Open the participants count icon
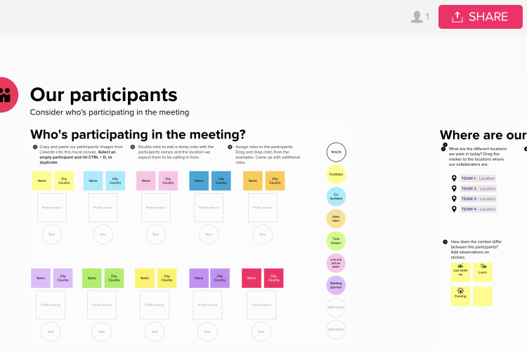 point(419,17)
